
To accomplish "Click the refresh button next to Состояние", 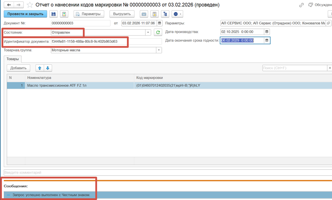I will point(158,32).
